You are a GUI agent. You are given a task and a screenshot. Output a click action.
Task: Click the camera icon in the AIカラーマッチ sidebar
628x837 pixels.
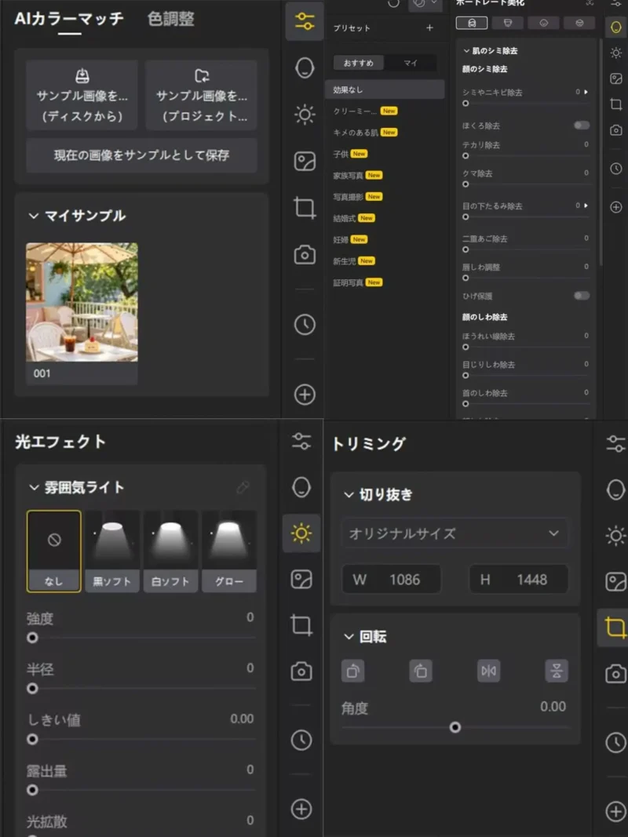305,255
